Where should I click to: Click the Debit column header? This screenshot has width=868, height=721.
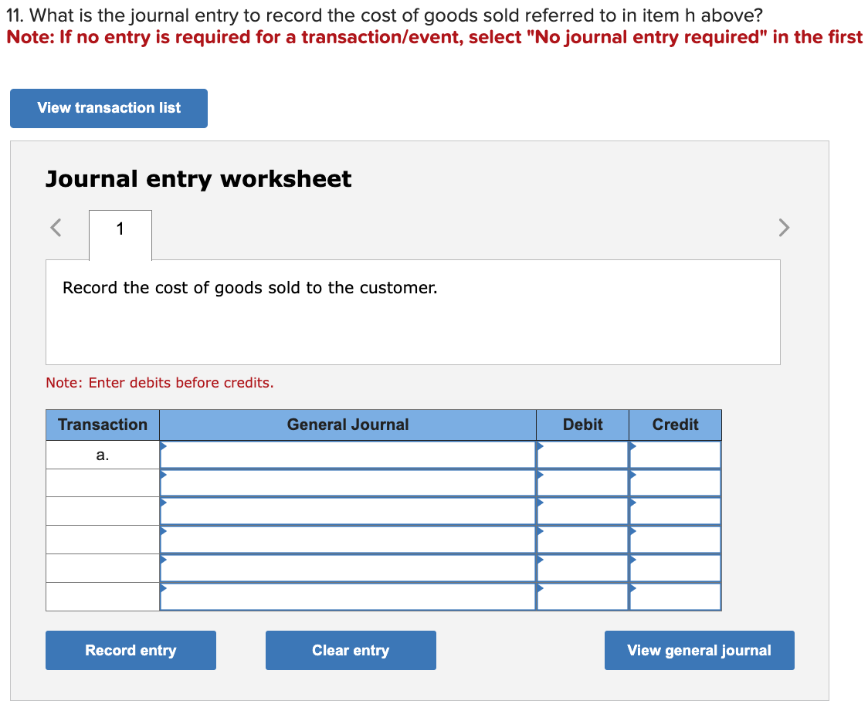click(582, 425)
